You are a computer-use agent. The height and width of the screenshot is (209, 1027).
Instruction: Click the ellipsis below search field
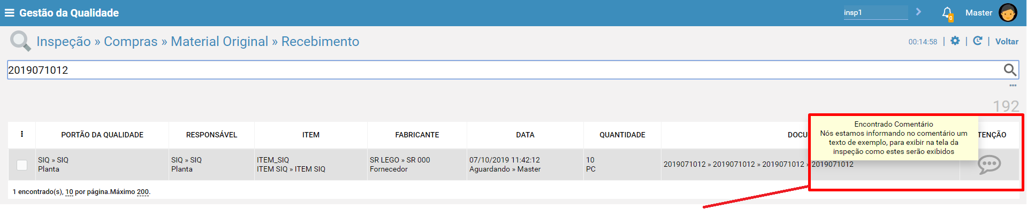[1013, 86]
